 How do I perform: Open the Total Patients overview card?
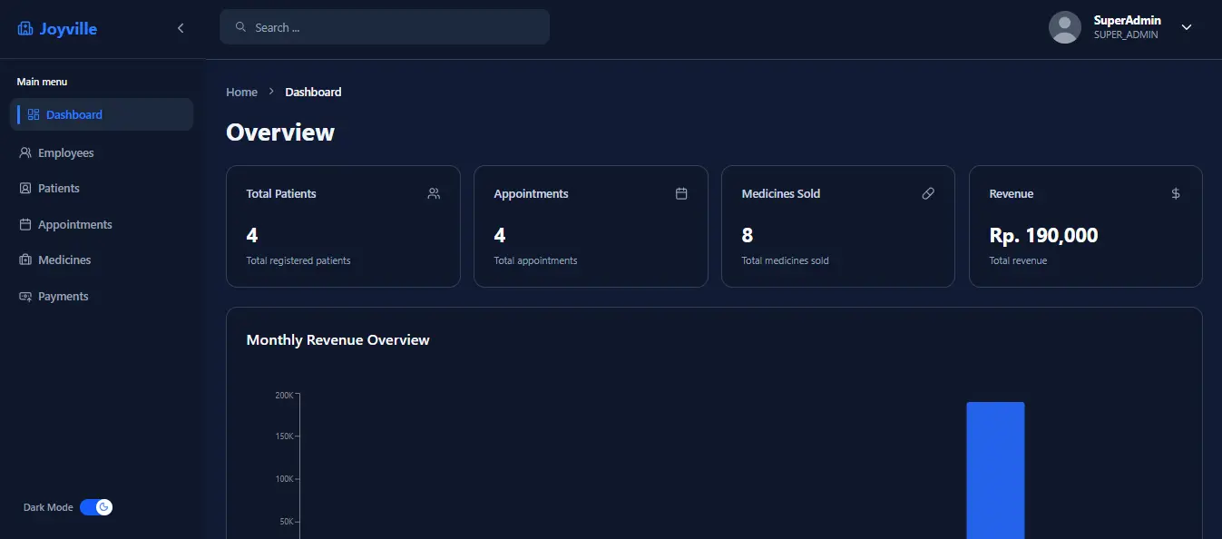(x=343, y=227)
